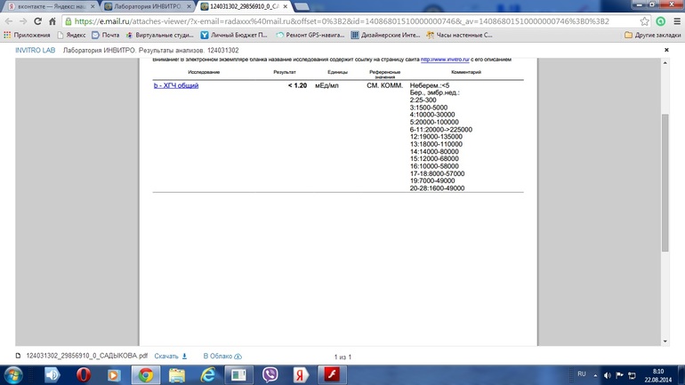This screenshot has height=385, width=685.
Task: Bookmark this page with the star icon
Action: [x=645, y=21]
